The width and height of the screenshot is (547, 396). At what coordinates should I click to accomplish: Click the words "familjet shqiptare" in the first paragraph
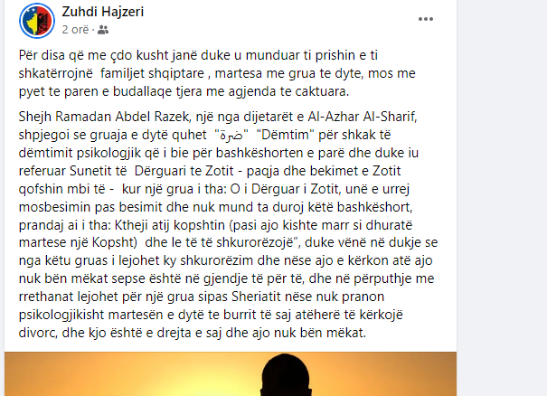click(x=153, y=73)
